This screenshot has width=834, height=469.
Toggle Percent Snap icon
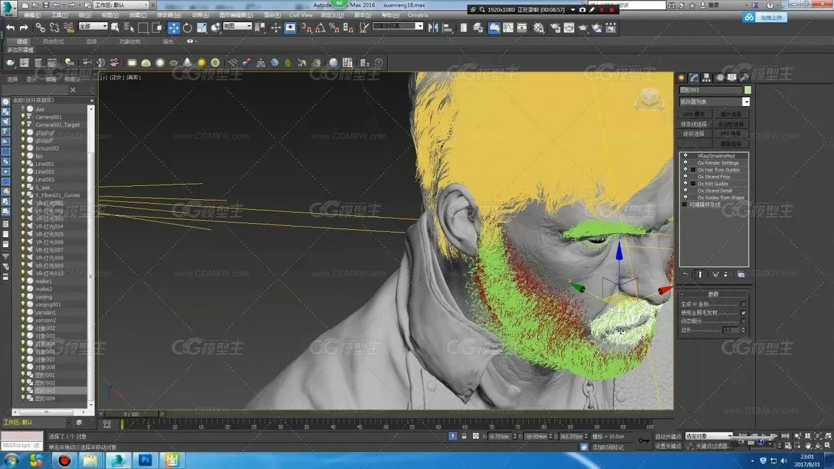point(334,27)
